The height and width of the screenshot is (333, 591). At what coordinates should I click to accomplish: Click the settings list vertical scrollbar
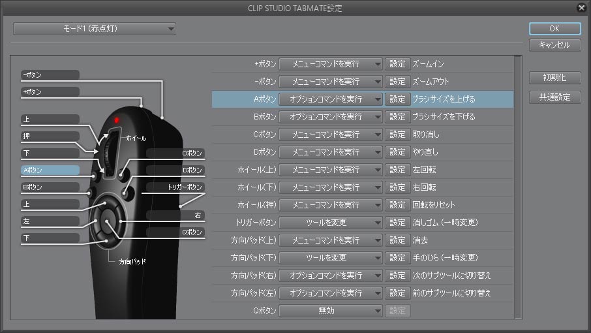(518, 187)
